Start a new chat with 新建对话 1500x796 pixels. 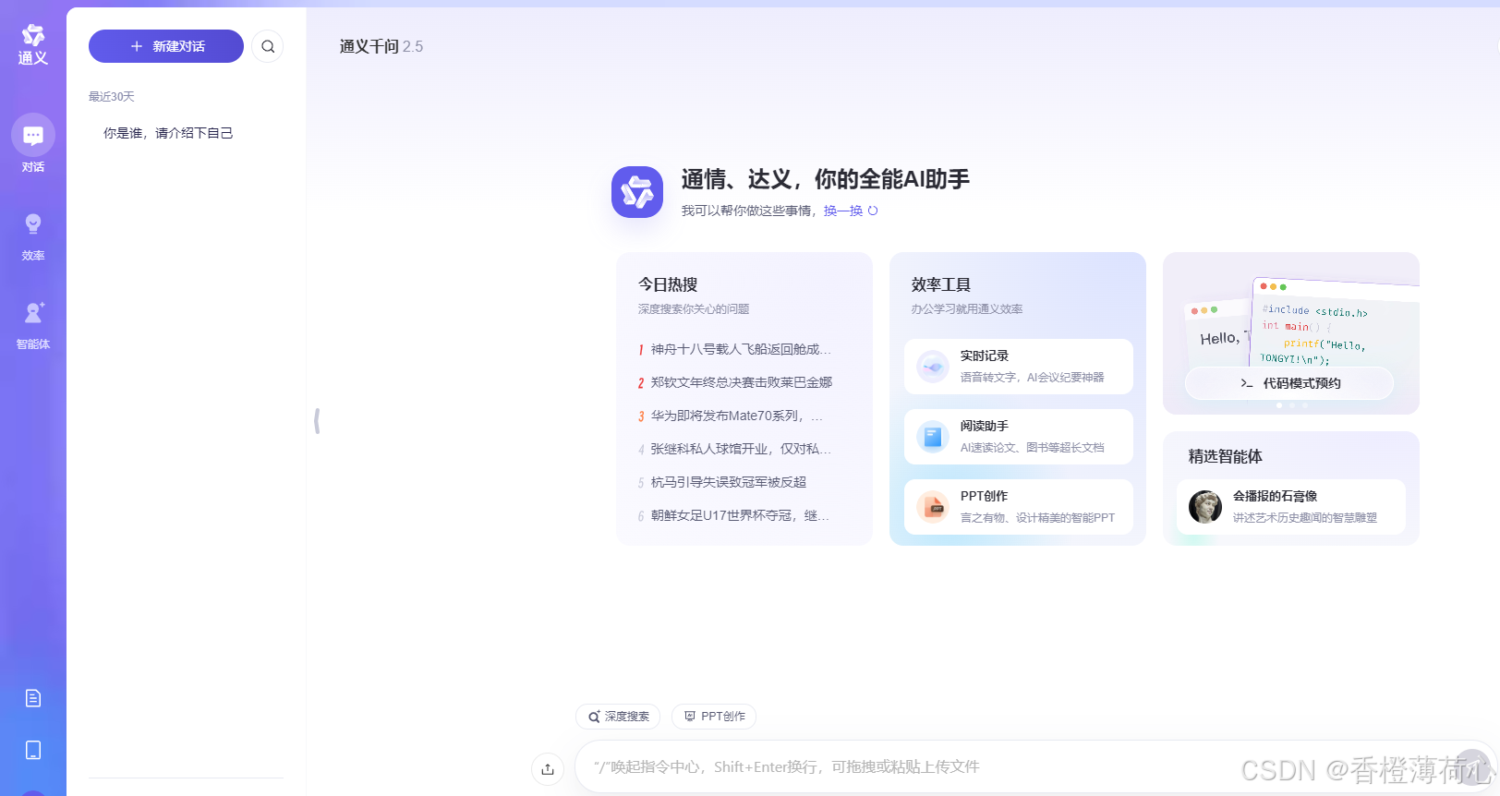tap(166, 46)
